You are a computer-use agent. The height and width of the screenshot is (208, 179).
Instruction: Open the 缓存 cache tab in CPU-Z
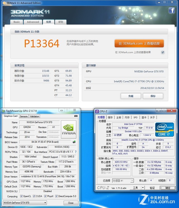[110, 117]
